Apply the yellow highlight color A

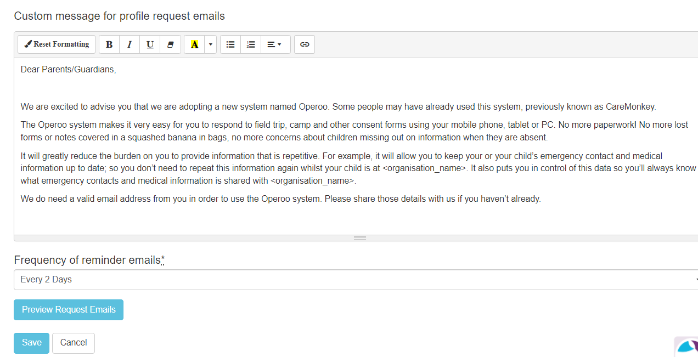194,44
